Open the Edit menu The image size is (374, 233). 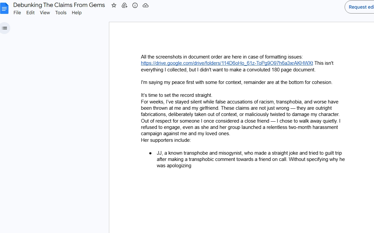coord(30,13)
